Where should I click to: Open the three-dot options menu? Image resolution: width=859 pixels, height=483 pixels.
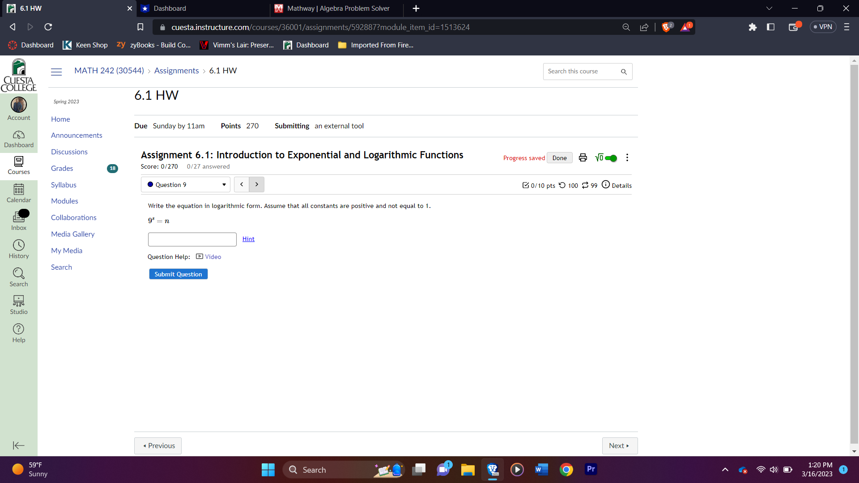(626, 157)
